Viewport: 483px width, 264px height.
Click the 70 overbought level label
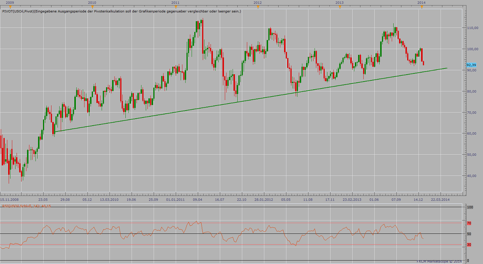click(x=469, y=223)
